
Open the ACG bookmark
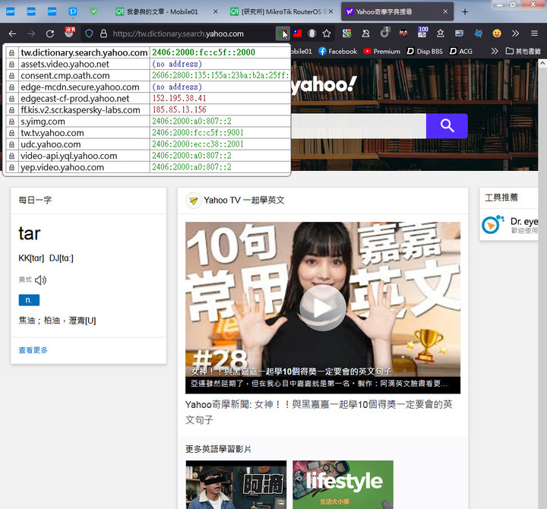[x=461, y=52]
